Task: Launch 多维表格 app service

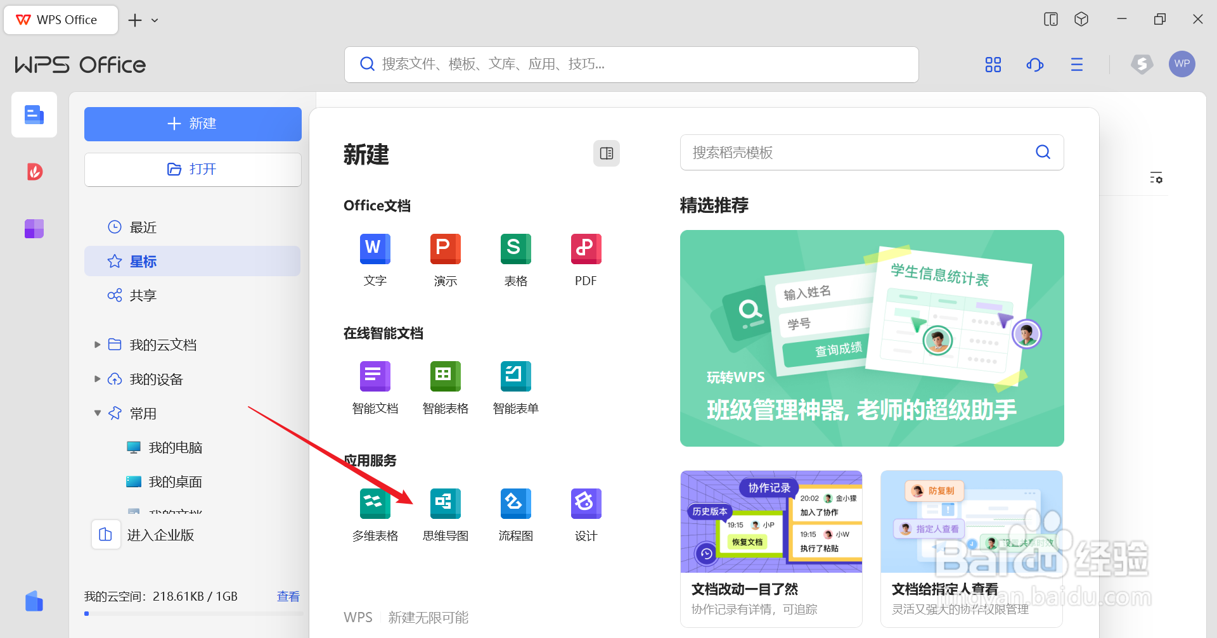Action: (x=375, y=514)
